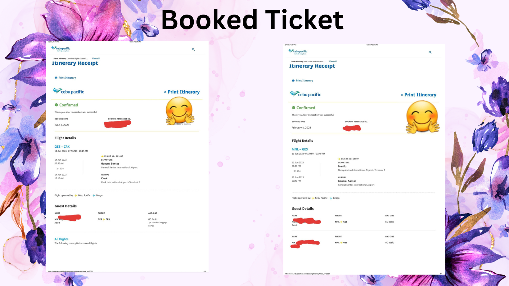The height and width of the screenshot is (286, 509).
Task: Click the large Cebu Pacific logo above the February 4 confirmation
Action: (306, 94)
